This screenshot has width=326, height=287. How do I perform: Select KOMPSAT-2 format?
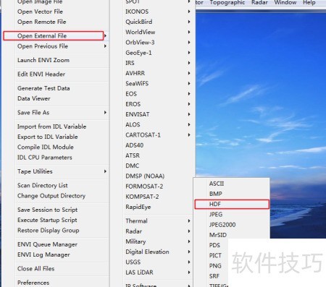142,197
